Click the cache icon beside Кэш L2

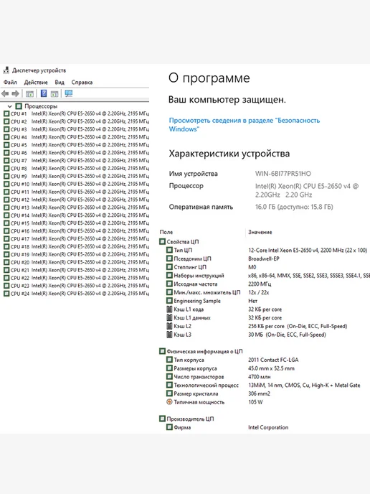pos(169,326)
